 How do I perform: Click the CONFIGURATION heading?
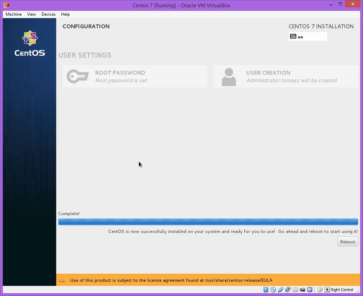tap(86, 26)
